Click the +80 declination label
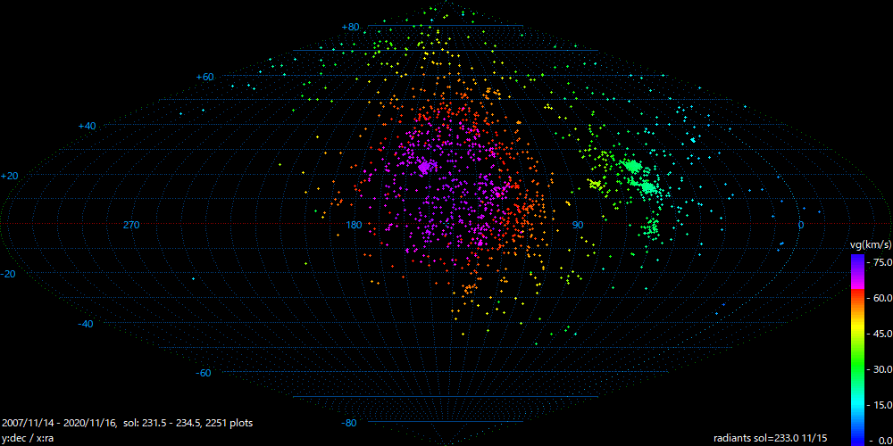The height and width of the screenshot is (446, 893). tap(350, 28)
